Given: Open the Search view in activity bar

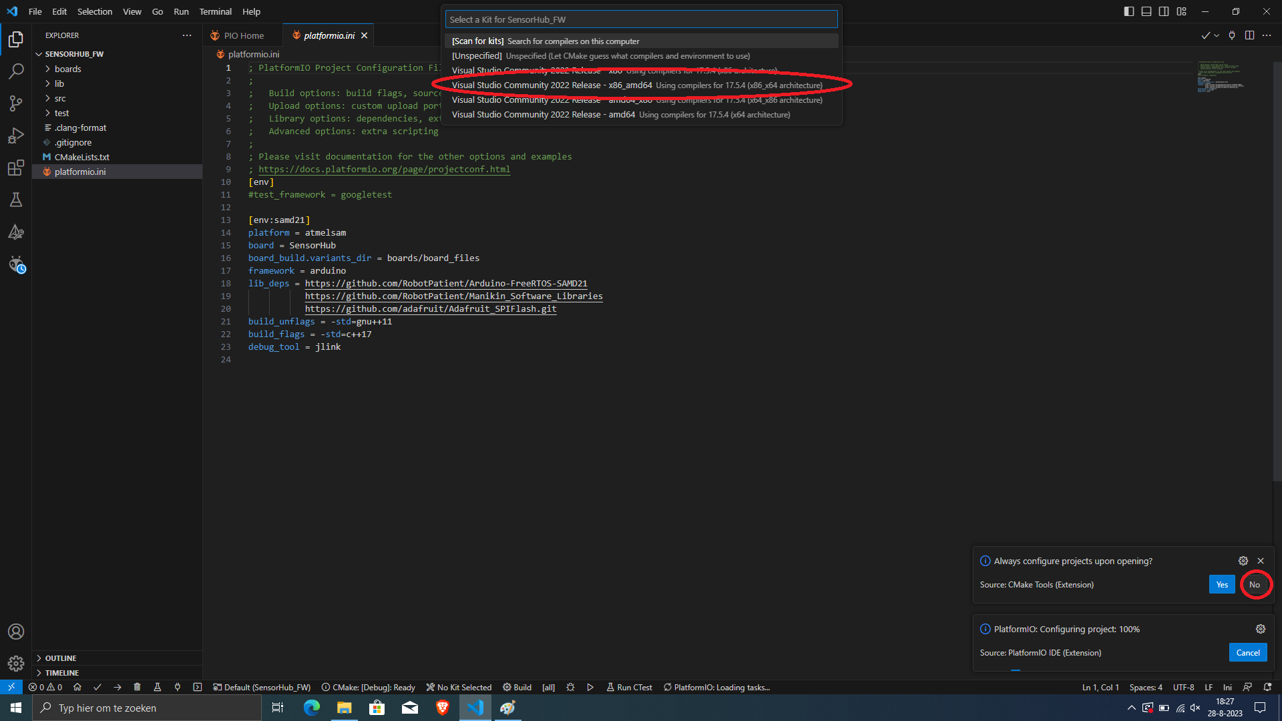Looking at the screenshot, I should click(16, 71).
